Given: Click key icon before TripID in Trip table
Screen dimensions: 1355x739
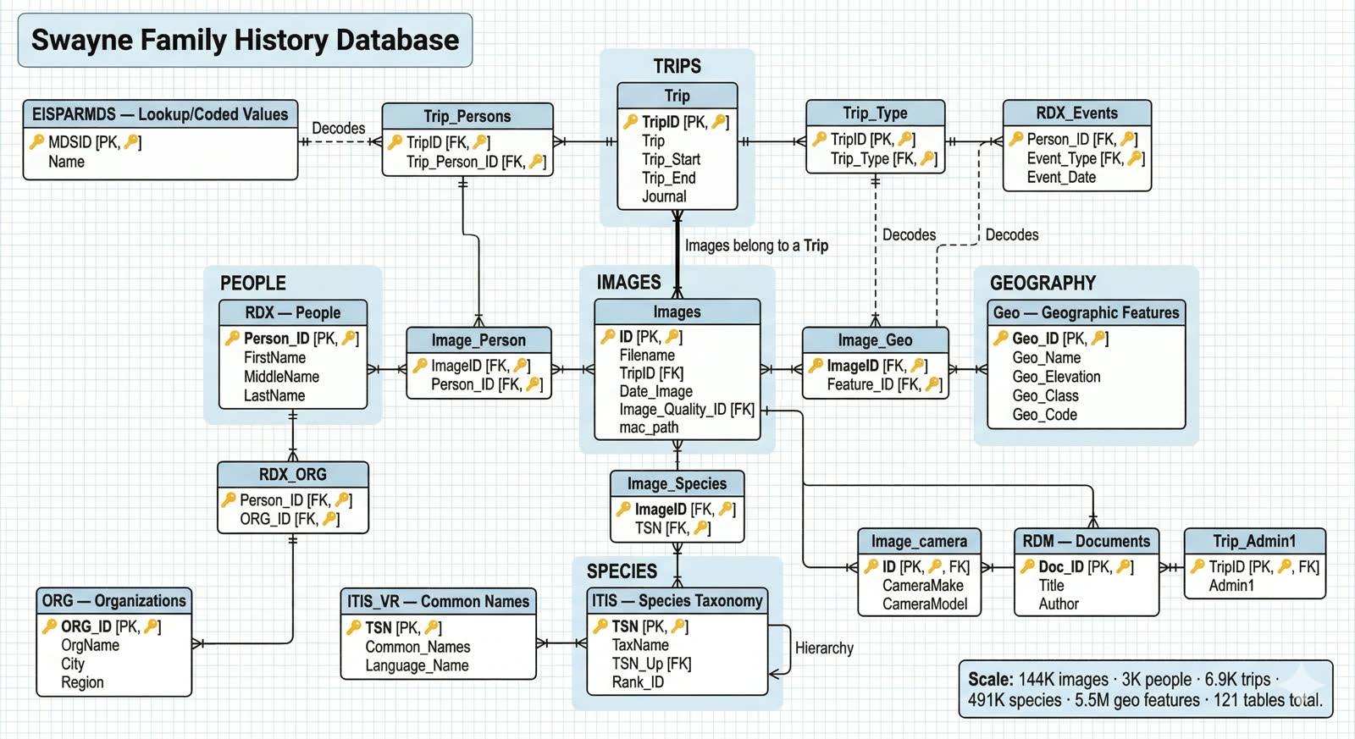Looking at the screenshot, I should pos(630,122).
